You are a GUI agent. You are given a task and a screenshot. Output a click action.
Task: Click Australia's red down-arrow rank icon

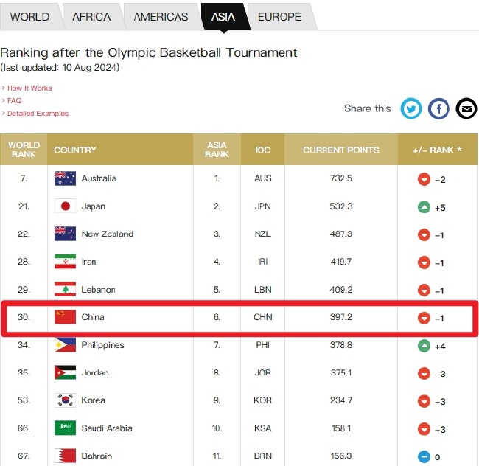pyautogui.click(x=424, y=179)
